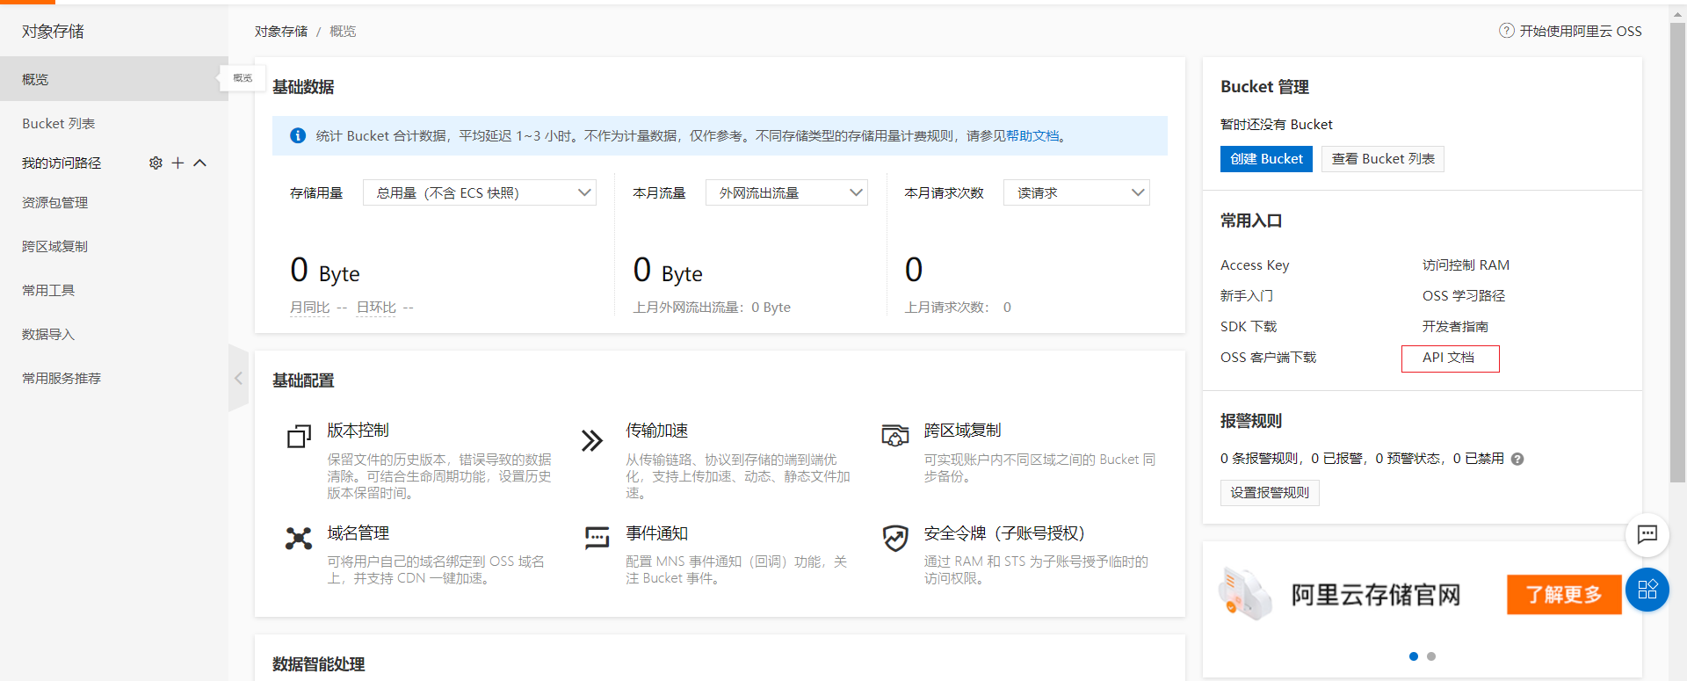Select second carousel dot of banner

point(1431,656)
